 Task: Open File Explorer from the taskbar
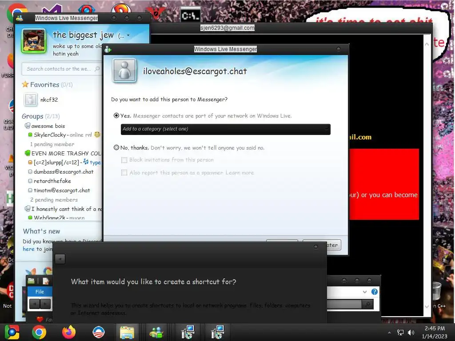[x=127, y=332]
